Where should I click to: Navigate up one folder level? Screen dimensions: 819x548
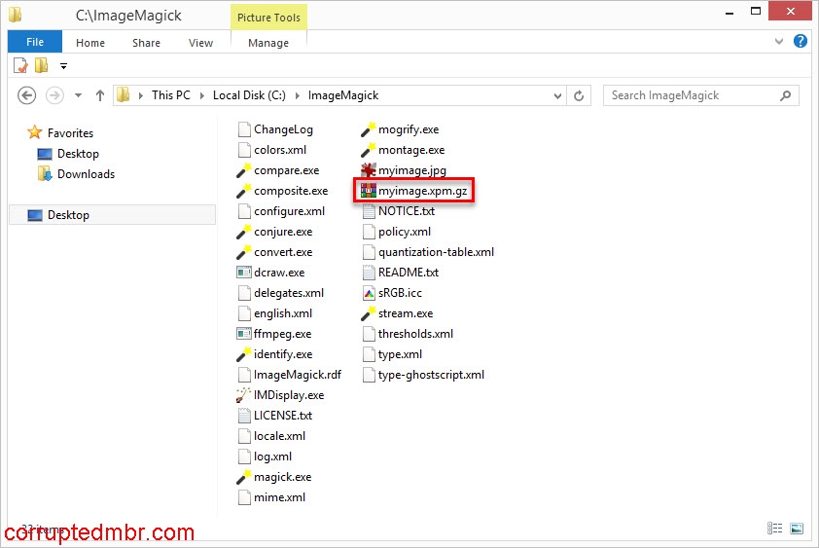tap(99, 95)
